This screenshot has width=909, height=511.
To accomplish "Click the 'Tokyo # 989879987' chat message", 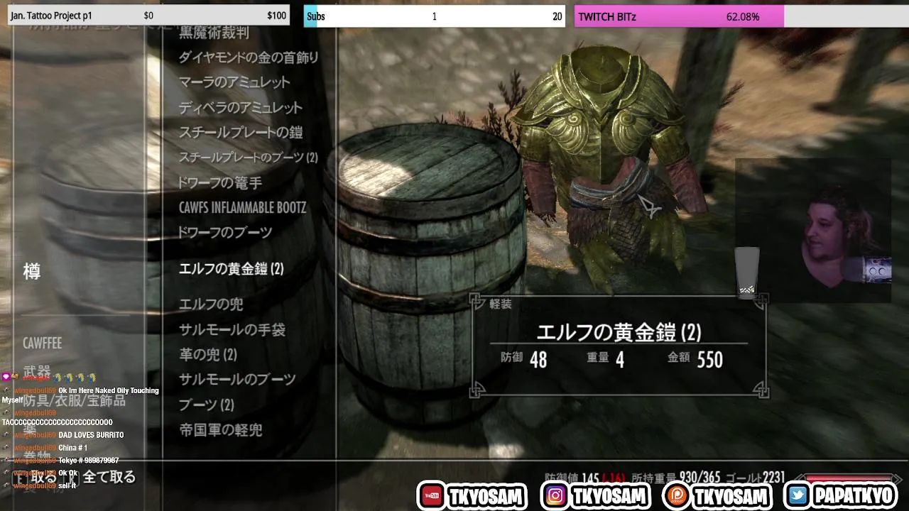I will (x=88, y=461).
